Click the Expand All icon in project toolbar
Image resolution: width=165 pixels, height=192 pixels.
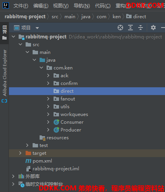point(130,28)
